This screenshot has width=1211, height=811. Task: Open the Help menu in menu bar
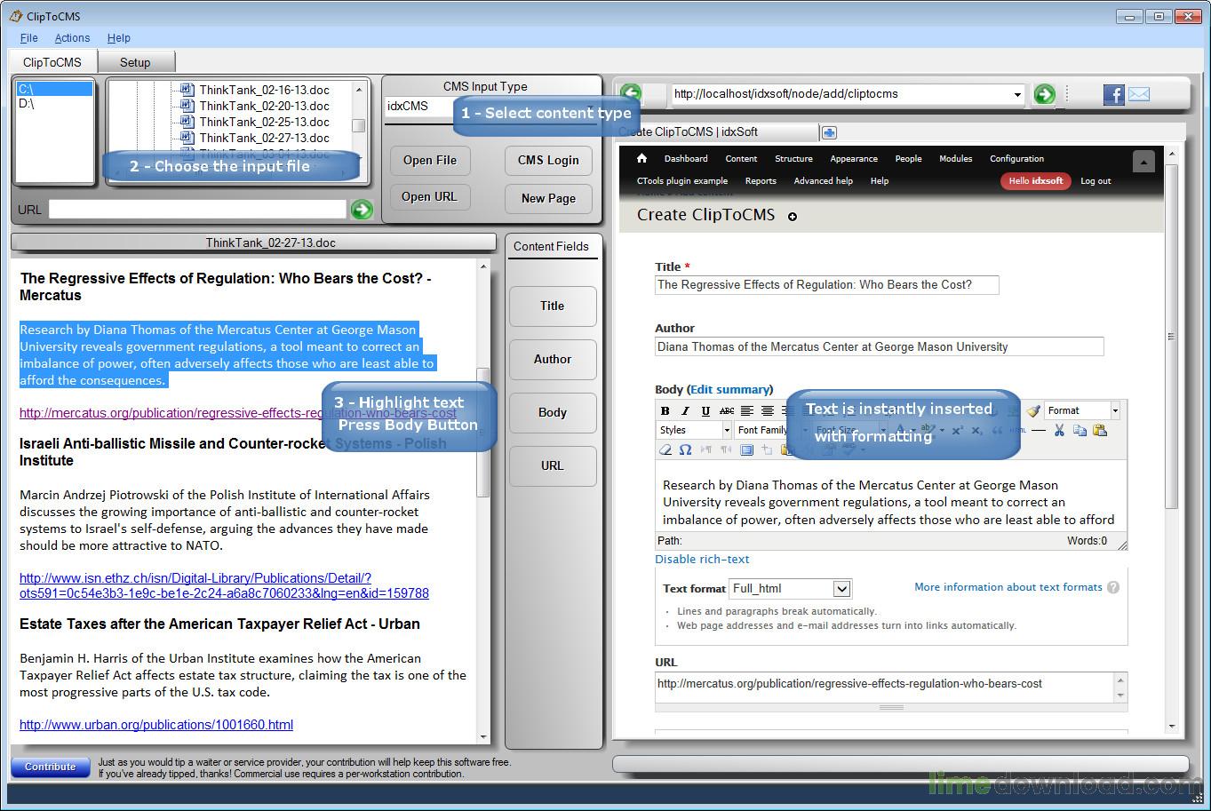pos(119,38)
